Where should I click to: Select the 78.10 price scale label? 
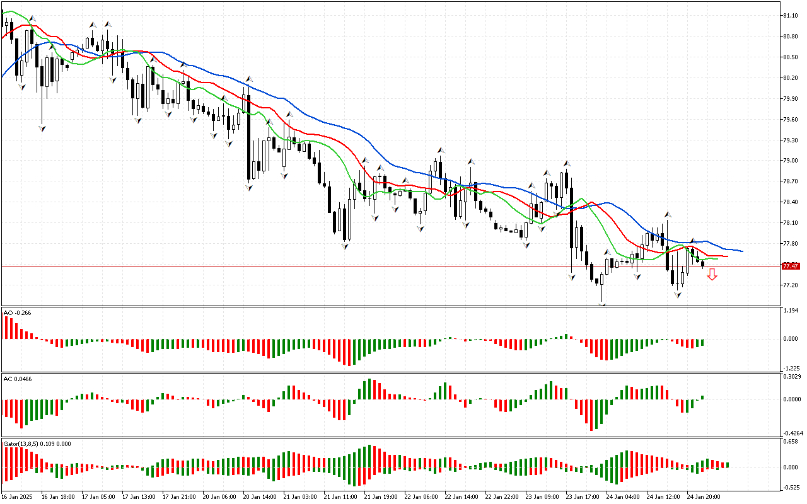tap(791, 223)
